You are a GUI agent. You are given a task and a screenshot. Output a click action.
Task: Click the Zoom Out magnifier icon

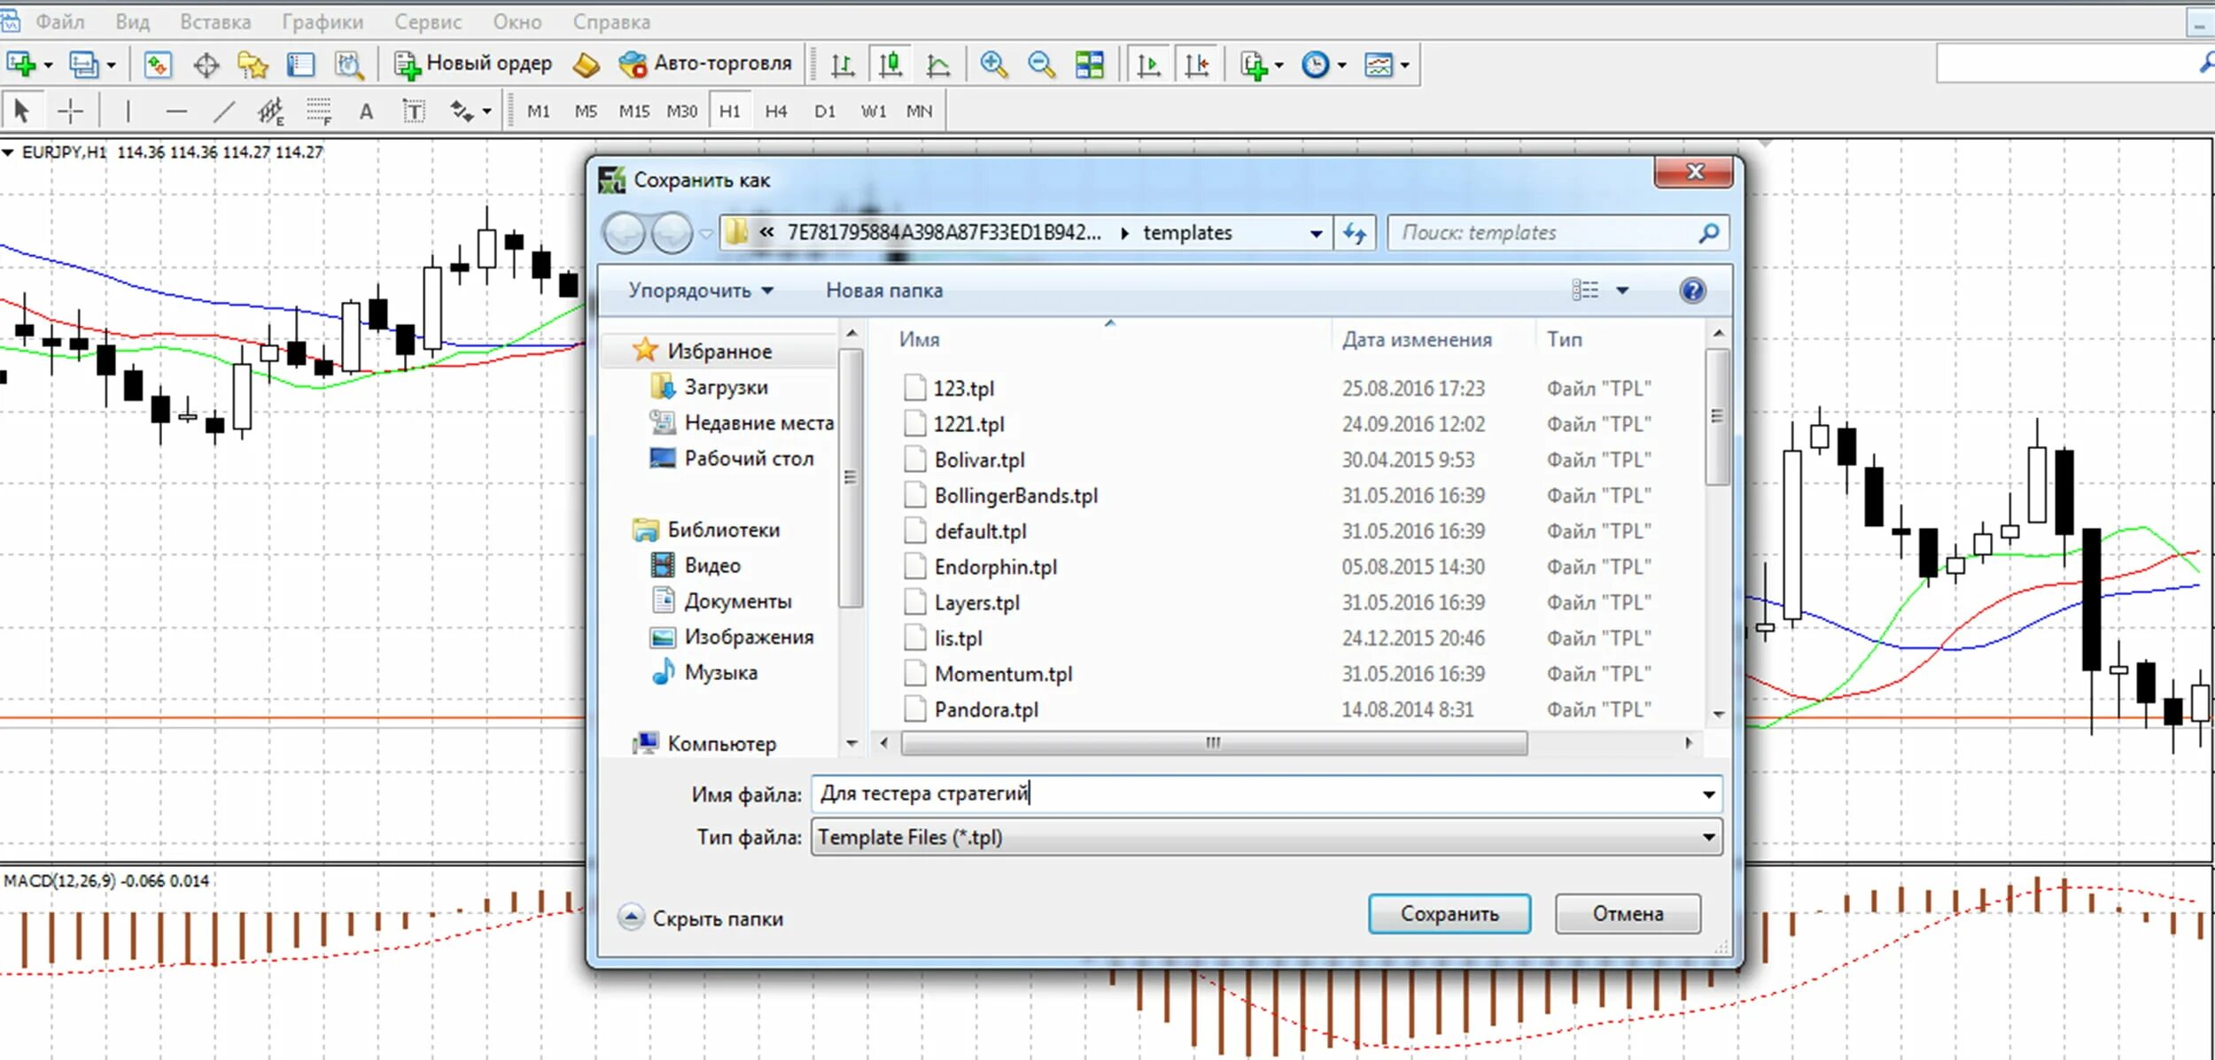[1041, 65]
